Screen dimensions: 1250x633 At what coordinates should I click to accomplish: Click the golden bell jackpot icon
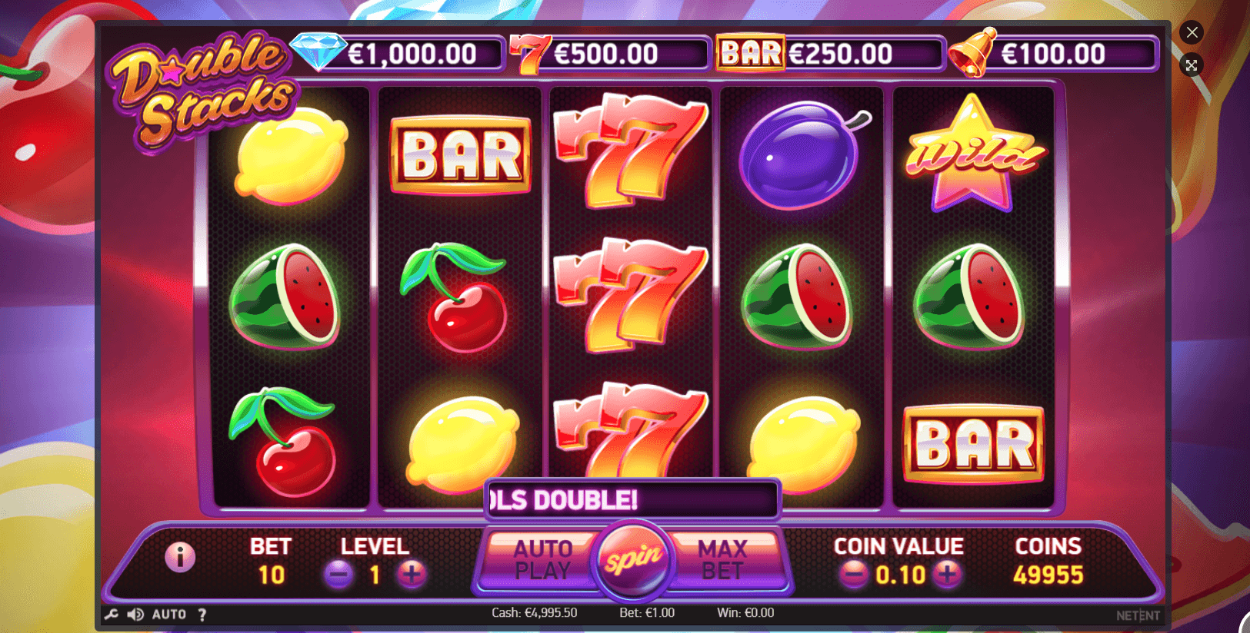pyautogui.click(x=972, y=52)
